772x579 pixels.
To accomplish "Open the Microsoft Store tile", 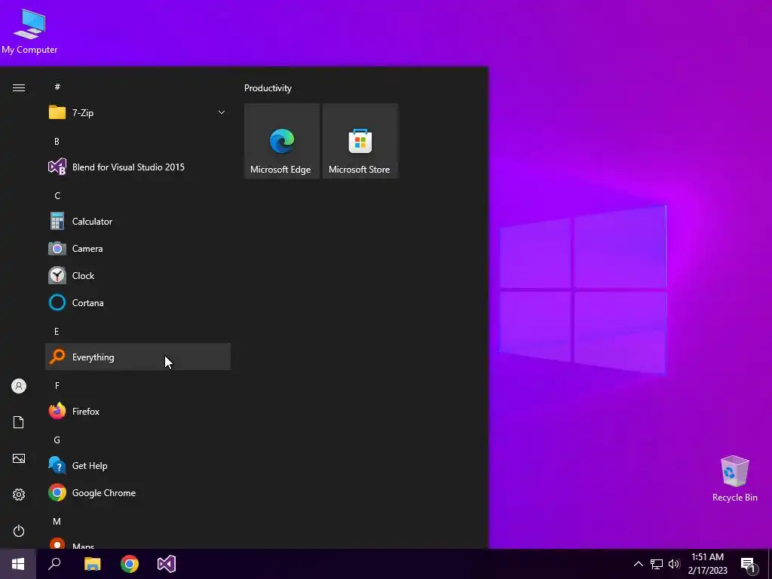I will pos(360,141).
